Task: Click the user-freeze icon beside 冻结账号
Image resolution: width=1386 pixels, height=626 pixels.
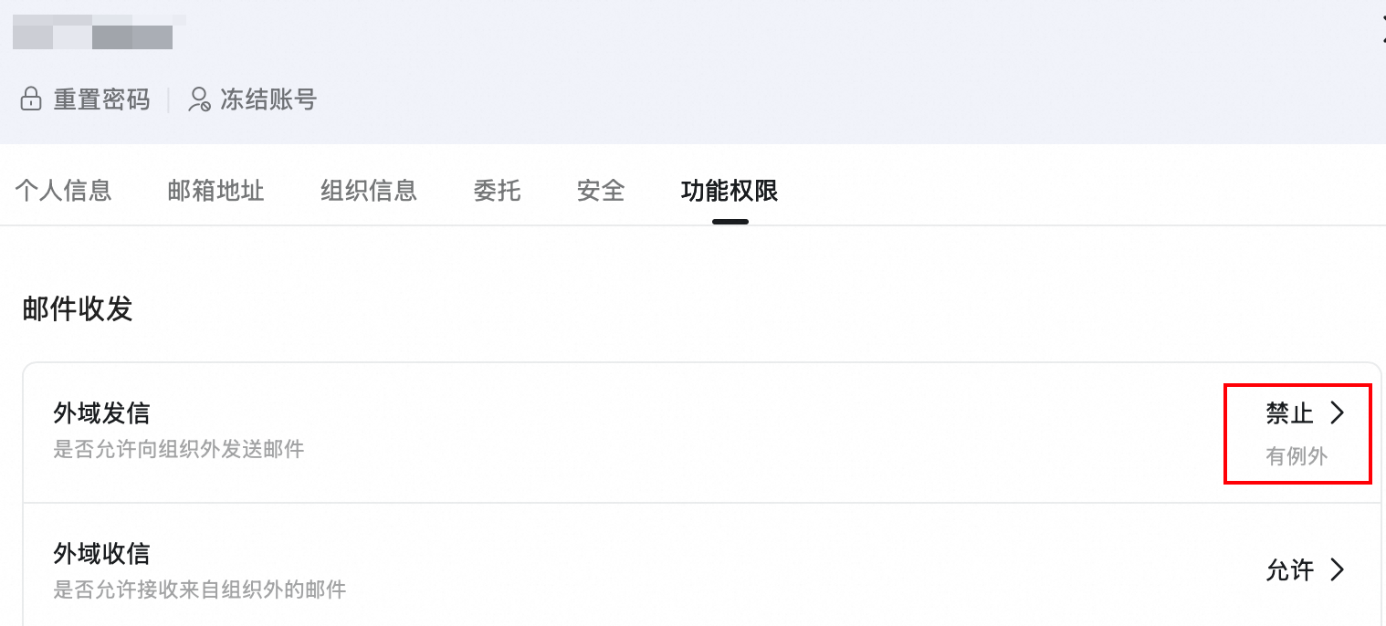Action: (199, 99)
